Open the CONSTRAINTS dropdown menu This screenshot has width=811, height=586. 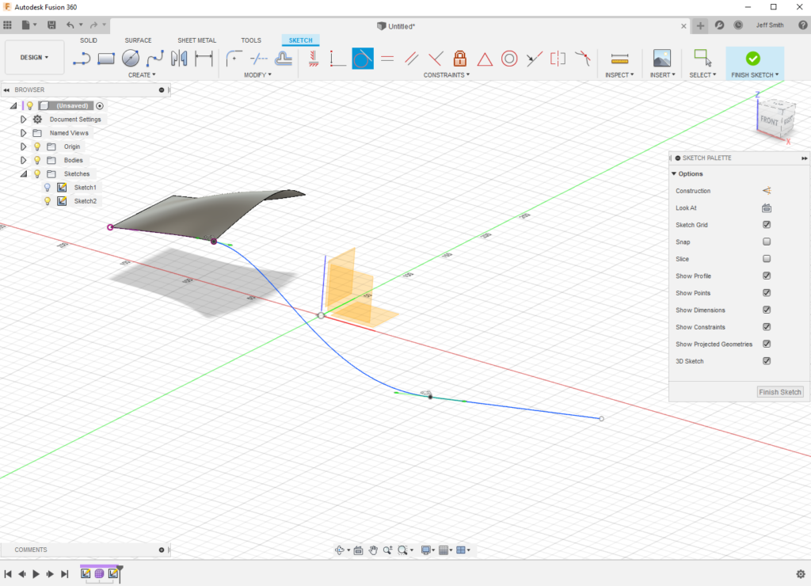[x=447, y=75]
